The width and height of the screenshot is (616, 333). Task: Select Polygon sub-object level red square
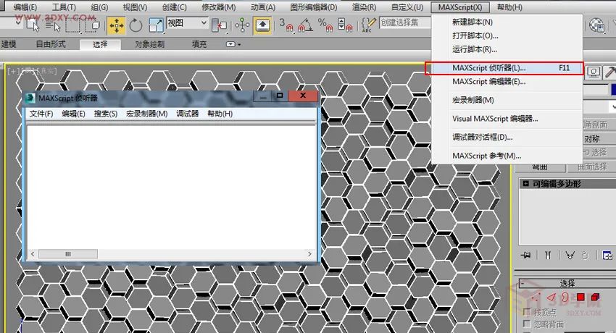pos(580,298)
